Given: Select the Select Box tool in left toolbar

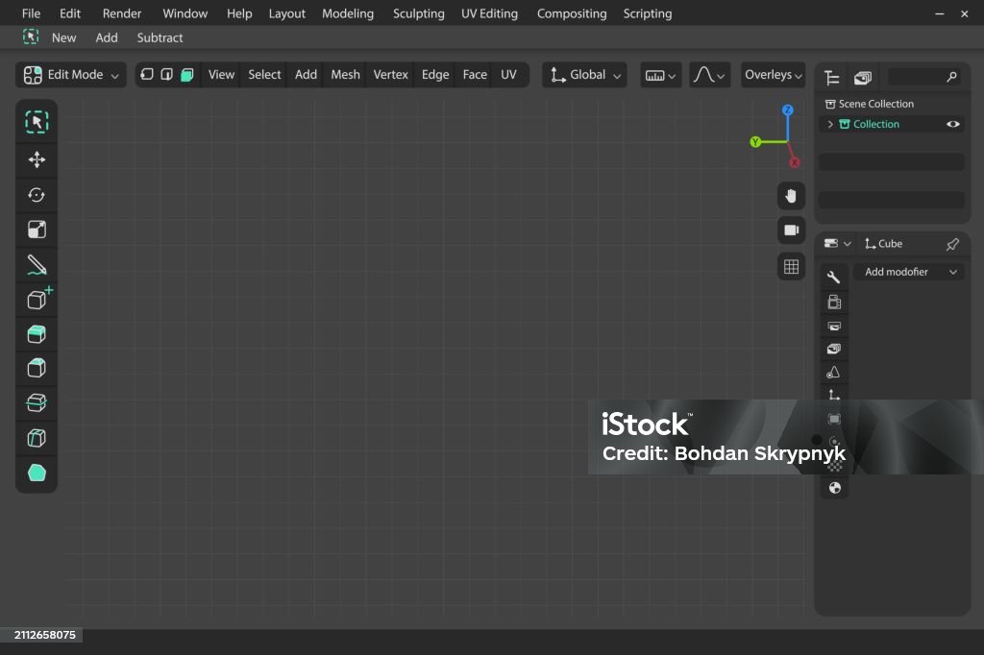Looking at the screenshot, I should tap(37, 122).
